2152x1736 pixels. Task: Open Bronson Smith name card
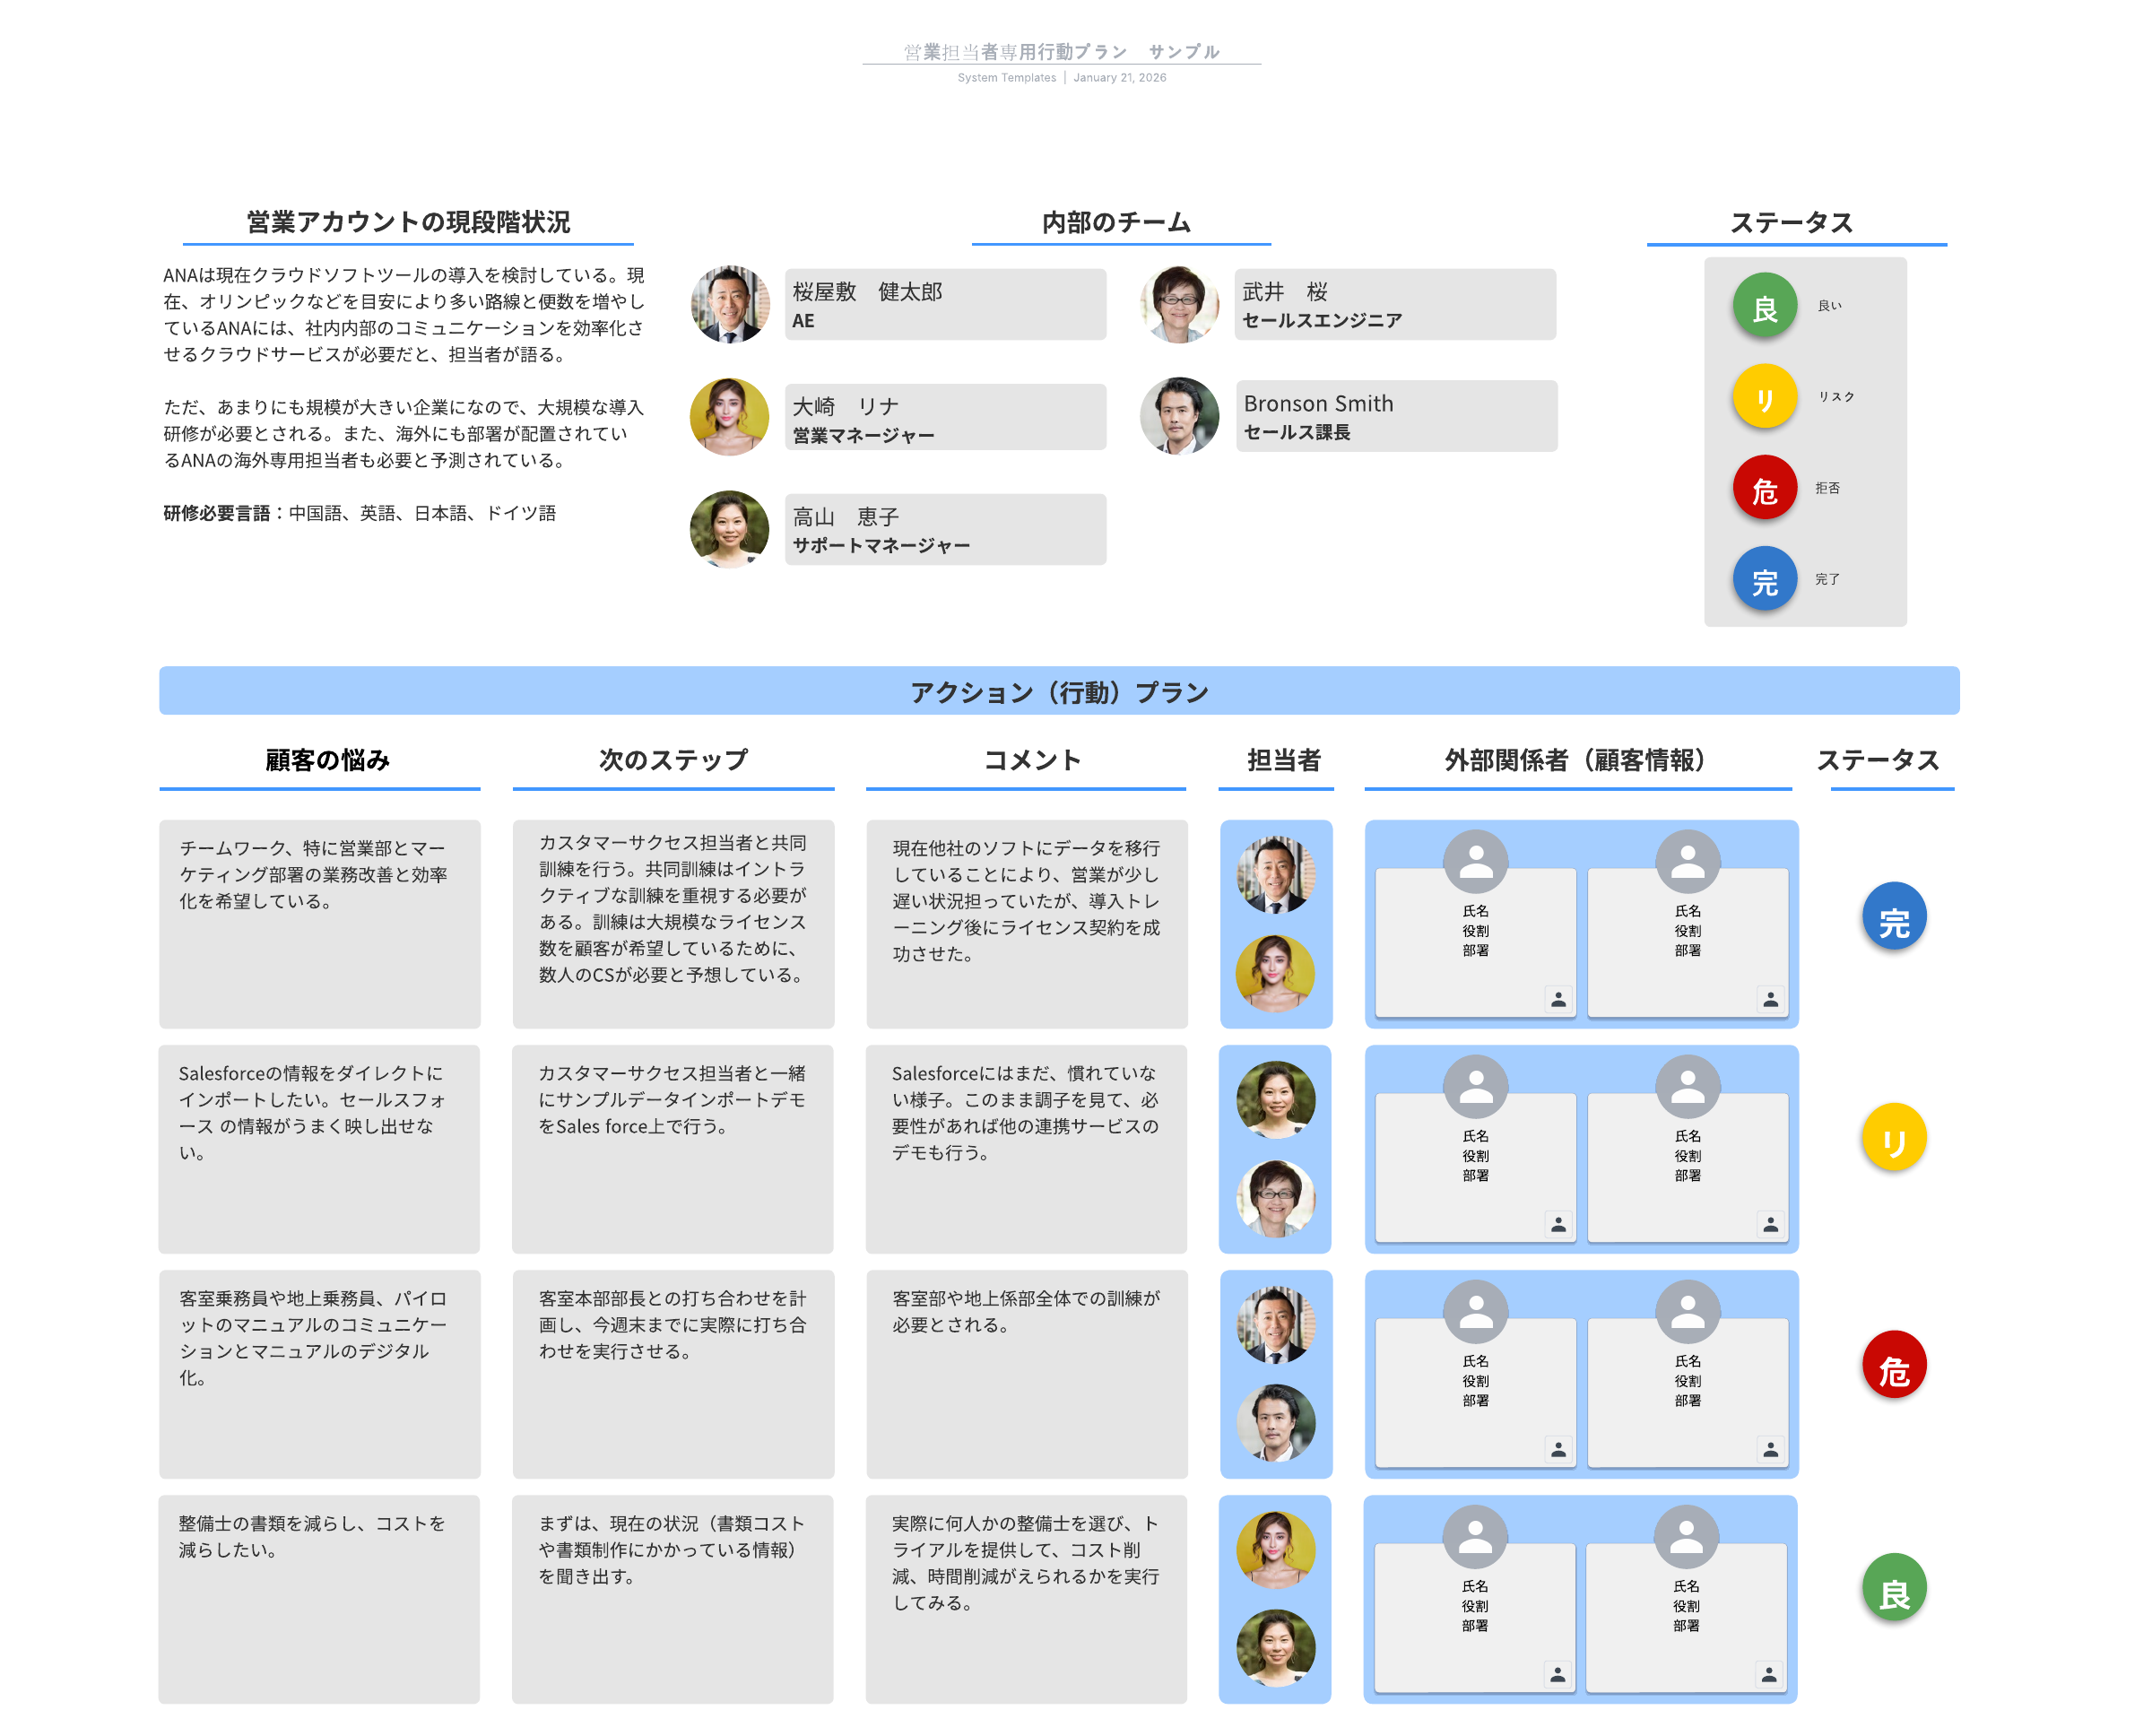click(1396, 416)
